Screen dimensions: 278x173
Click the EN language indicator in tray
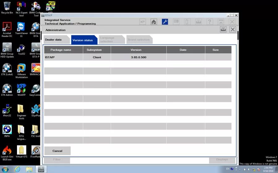(x=228, y=169)
